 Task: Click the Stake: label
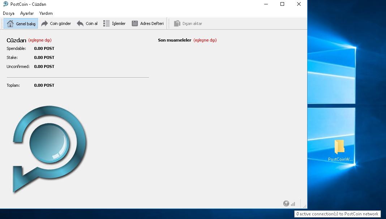(12, 57)
